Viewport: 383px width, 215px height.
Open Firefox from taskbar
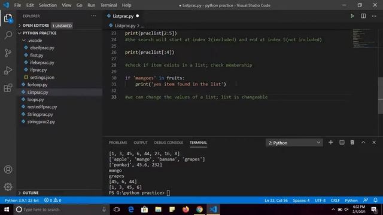186,210
